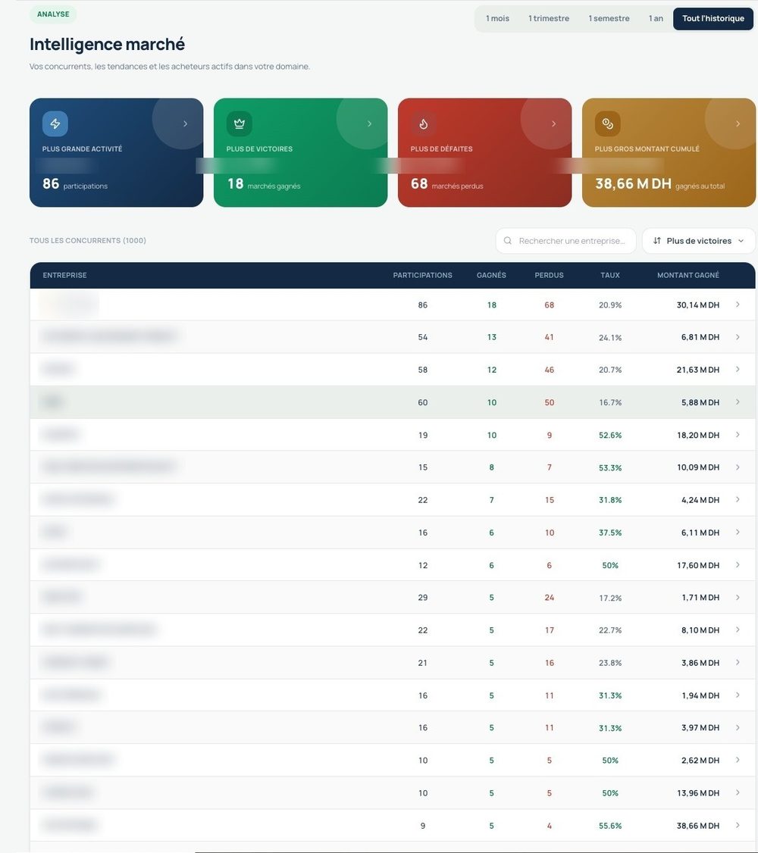Open row chevron for 6,11 M DH

pyautogui.click(x=738, y=532)
